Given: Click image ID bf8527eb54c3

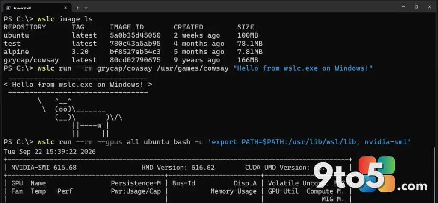Looking at the screenshot, I should pyautogui.click(x=135, y=52).
